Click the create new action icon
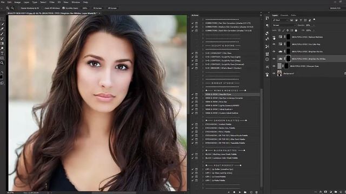Screen dimensions: 346x194 [251, 192]
